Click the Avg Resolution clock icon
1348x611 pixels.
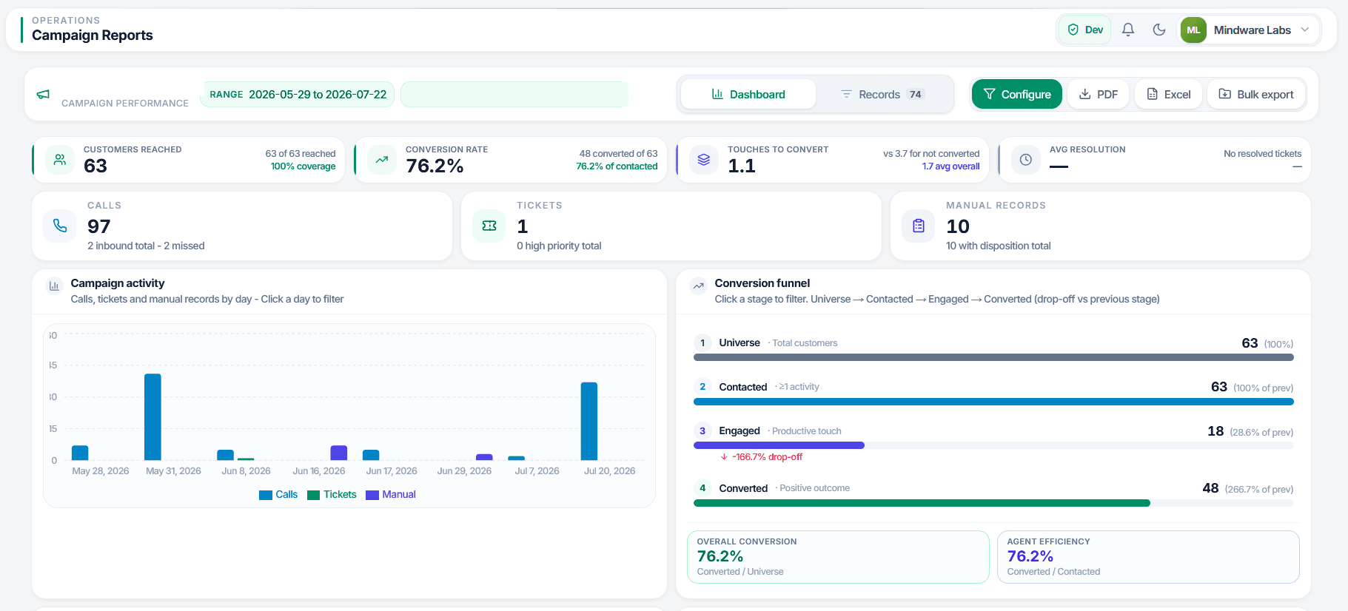click(x=1026, y=159)
